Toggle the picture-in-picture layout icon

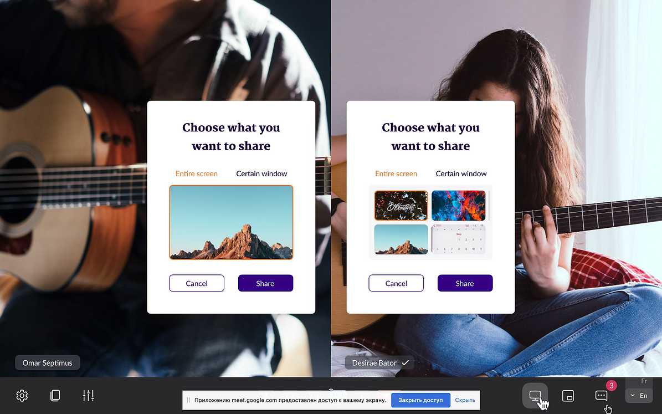(568, 395)
